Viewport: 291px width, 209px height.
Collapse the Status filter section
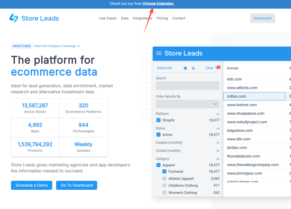218,128
